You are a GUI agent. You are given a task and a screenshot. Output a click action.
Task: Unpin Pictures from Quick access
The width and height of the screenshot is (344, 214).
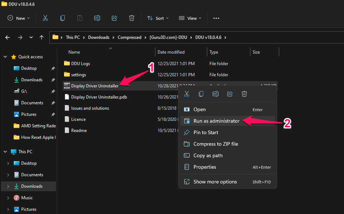[x=53, y=114]
